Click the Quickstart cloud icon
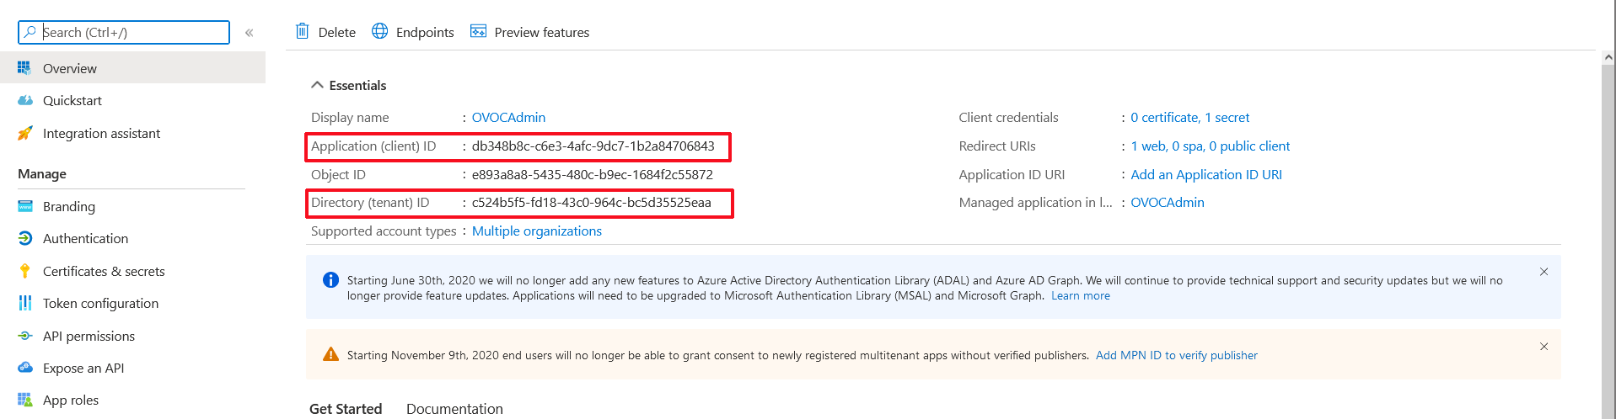 point(25,101)
